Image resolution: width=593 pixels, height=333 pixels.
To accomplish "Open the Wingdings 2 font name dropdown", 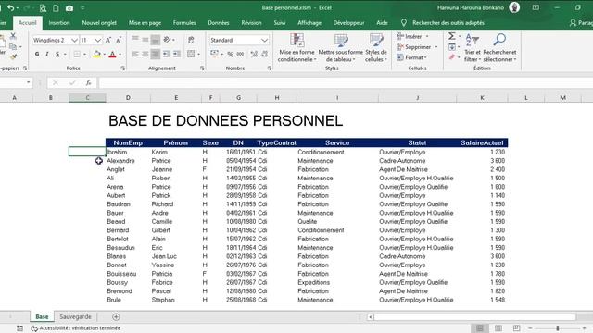I will (74, 40).
